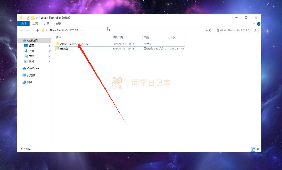Click the Altair ElectroFlo 2018.0 folder icon
The image size is (282, 170).
coord(58,44)
